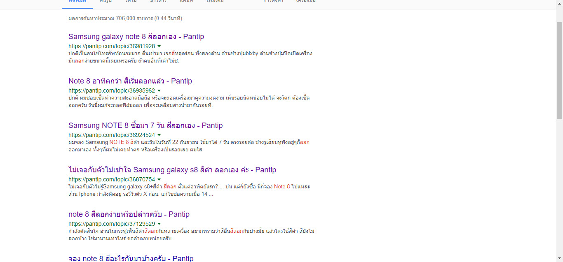Open the 'Note 8 อาทิตกว่า สีเริ่มลอกแล้ว' result
563x262 pixels.
tap(130, 81)
